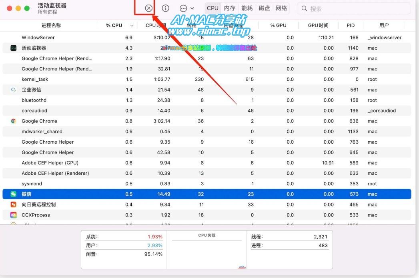419x278 pixels.
Task: Select the 微信 process name
Action: [26, 194]
